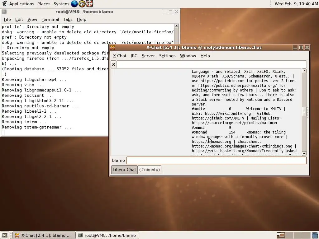Click the Show Desktop button in bottom panel

[4, 235]
